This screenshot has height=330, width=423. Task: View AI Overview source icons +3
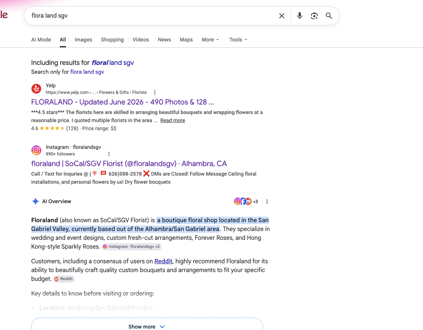coord(246,201)
